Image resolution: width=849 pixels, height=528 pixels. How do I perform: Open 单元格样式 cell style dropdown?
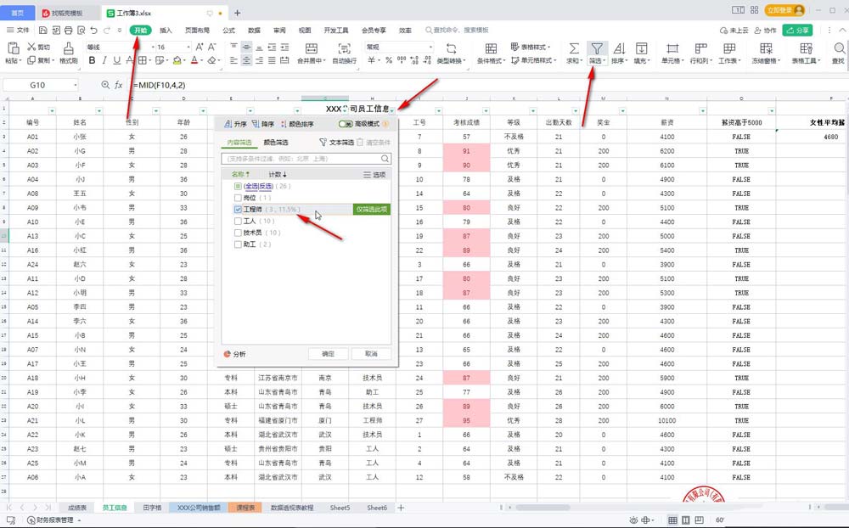[x=534, y=60]
